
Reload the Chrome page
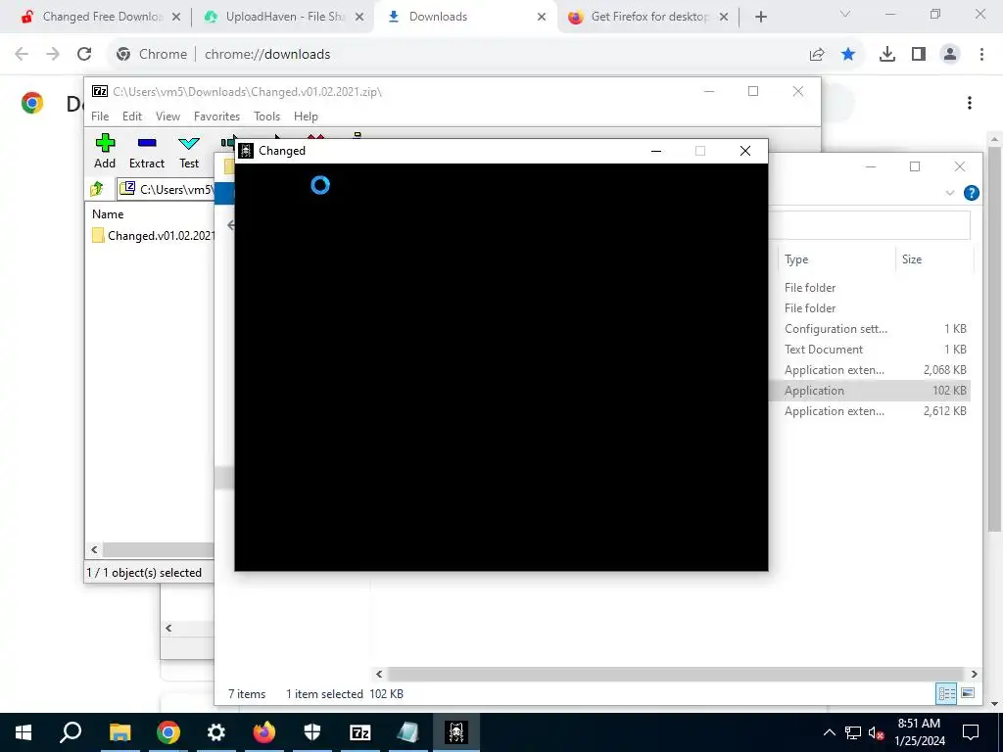pos(84,54)
